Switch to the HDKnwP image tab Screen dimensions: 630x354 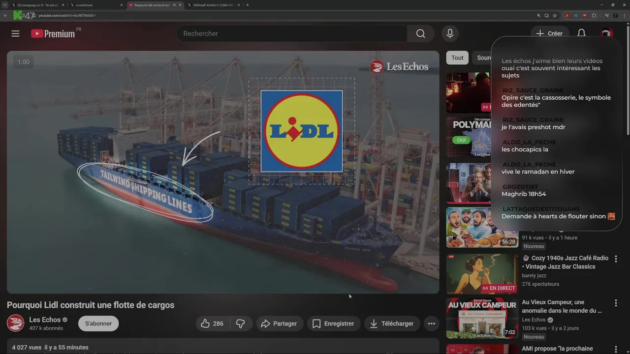click(x=214, y=5)
